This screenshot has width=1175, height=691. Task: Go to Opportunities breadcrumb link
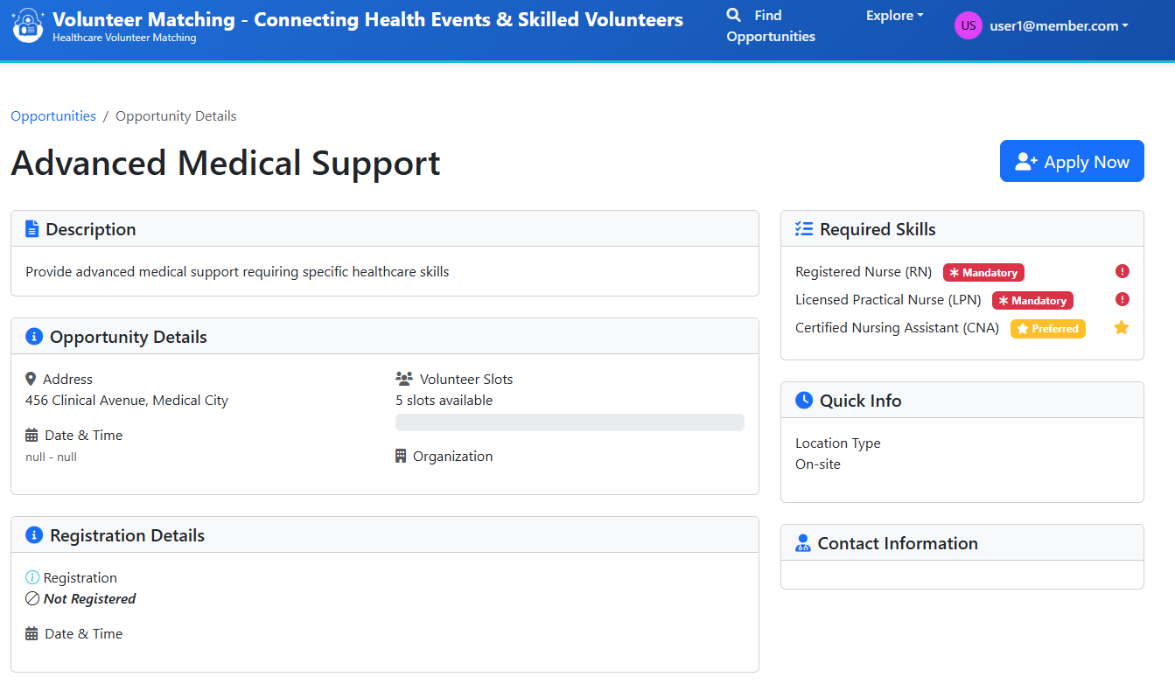click(x=53, y=116)
